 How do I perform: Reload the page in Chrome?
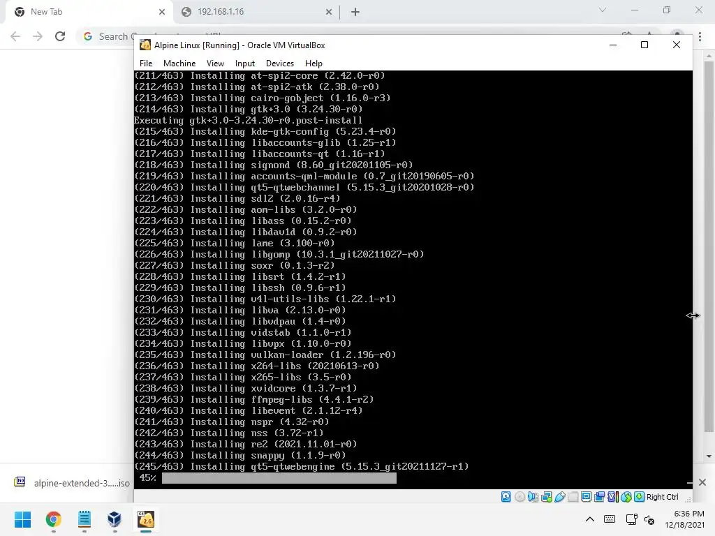[60, 36]
